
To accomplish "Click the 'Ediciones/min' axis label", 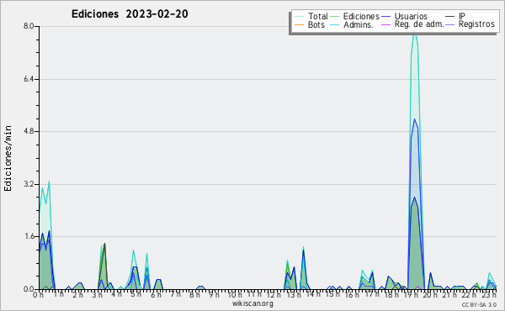I will [x=8, y=158].
